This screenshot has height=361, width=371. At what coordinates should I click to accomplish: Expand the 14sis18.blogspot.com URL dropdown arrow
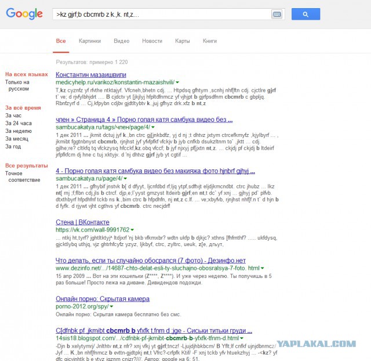pos(242,338)
